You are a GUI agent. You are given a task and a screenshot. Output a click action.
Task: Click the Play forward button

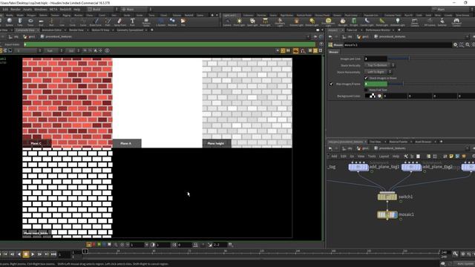[33, 254]
